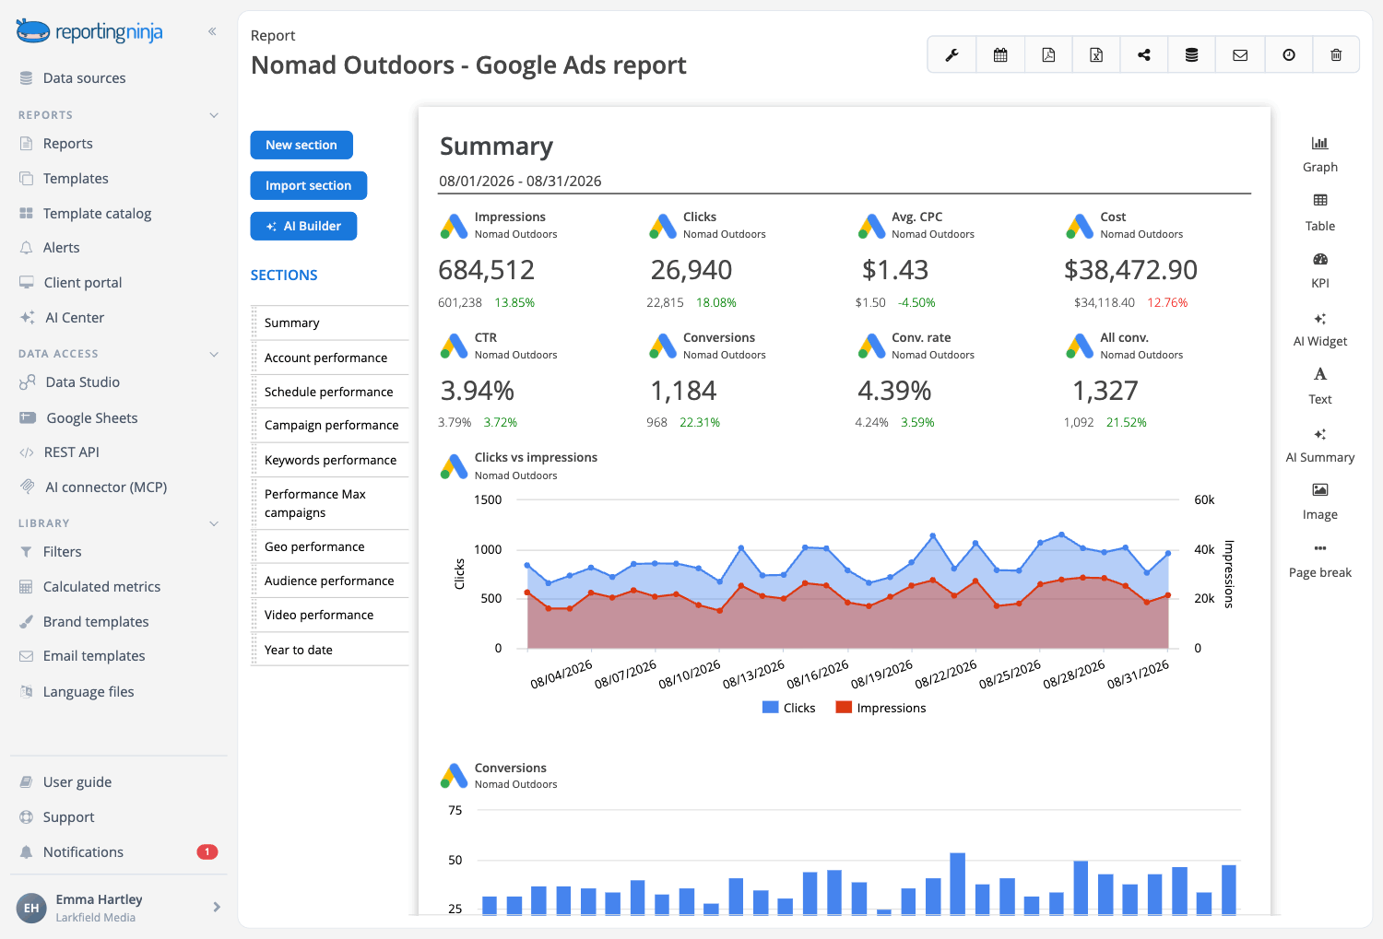
Task: Add an AI Summary widget
Action: tap(1320, 444)
